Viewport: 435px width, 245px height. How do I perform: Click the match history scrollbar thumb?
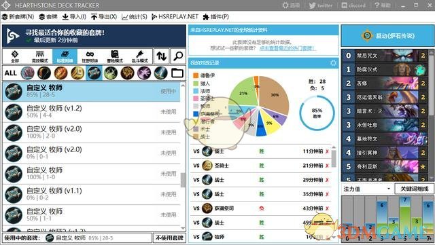334,159
